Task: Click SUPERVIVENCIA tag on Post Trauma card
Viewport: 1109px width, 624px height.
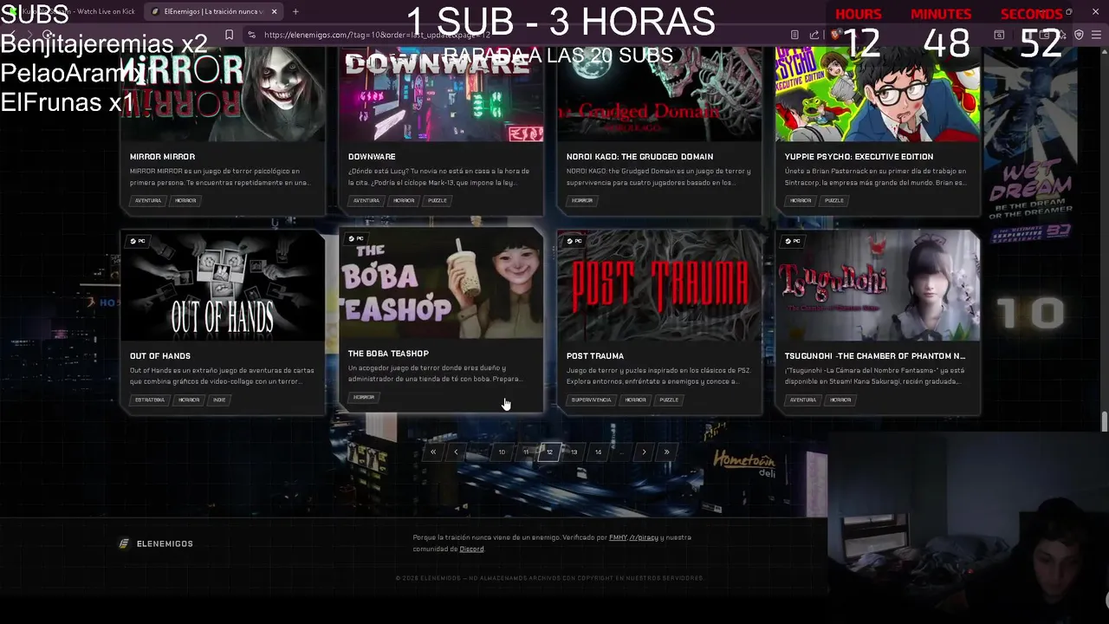Action: 591,400
